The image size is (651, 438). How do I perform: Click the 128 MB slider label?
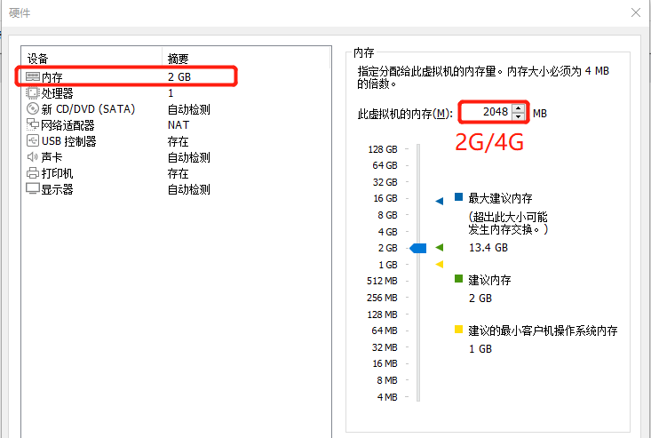pos(382,315)
